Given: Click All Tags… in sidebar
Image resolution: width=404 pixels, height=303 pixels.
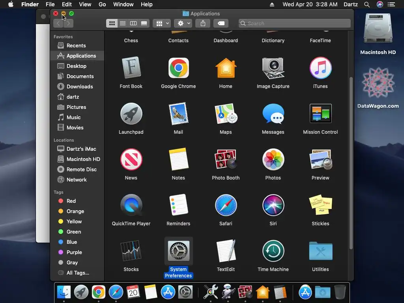Looking at the screenshot, I should click(x=77, y=273).
